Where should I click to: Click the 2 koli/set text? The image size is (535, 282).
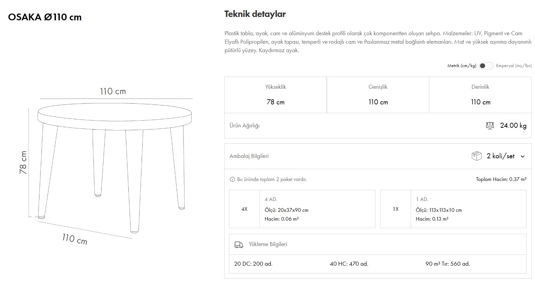[500, 156]
